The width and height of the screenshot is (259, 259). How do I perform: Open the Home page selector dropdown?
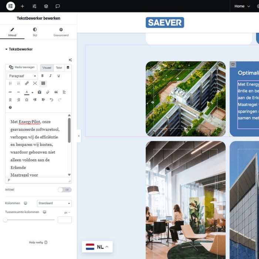[242, 6]
